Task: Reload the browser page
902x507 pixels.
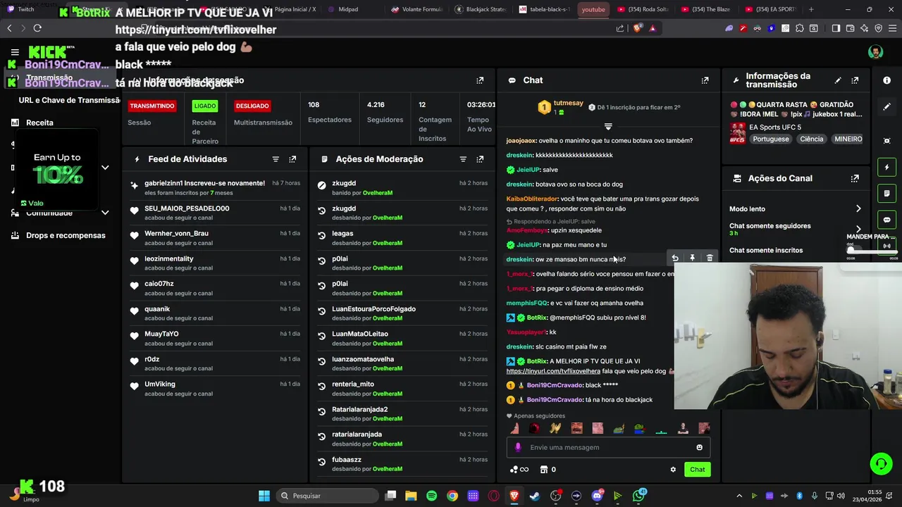Action: [37, 28]
